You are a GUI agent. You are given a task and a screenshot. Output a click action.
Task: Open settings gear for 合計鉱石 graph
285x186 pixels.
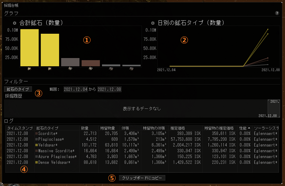15,23
